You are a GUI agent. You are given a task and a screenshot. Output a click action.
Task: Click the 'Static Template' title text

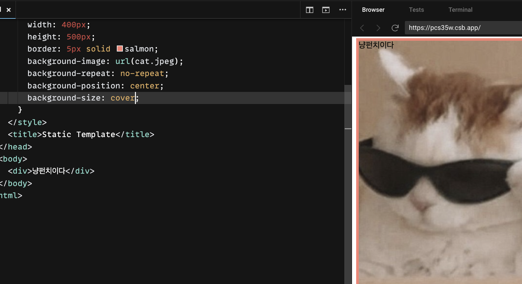pos(79,135)
